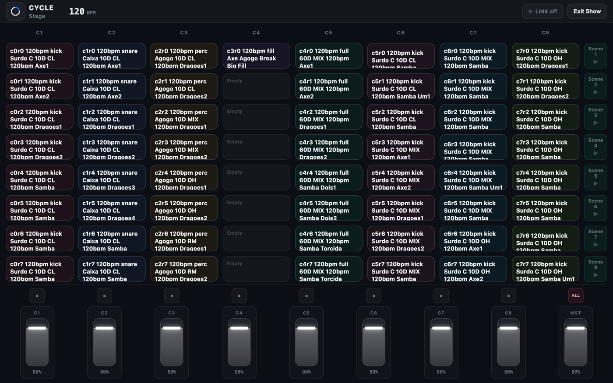613x383 pixels.
Task: Launch Scene 2 play button
Action: coord(595,86)
